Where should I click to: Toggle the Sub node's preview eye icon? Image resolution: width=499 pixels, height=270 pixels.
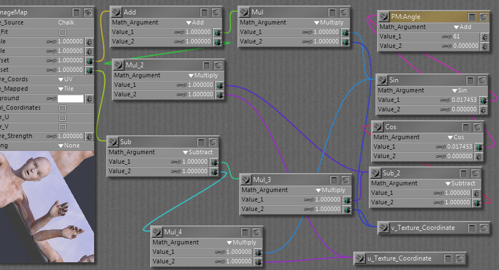point(213,142)
